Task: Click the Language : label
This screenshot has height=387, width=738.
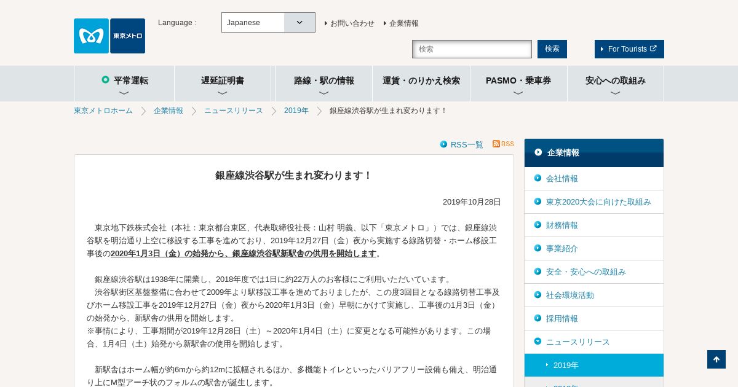Action: click(x=177, y=23)
